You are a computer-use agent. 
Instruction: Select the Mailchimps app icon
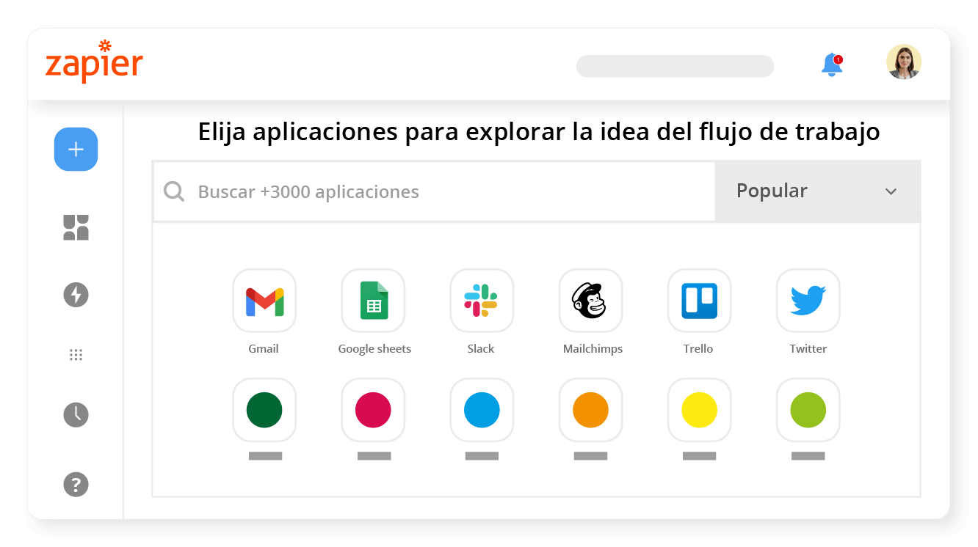click(x=590, y=301)
